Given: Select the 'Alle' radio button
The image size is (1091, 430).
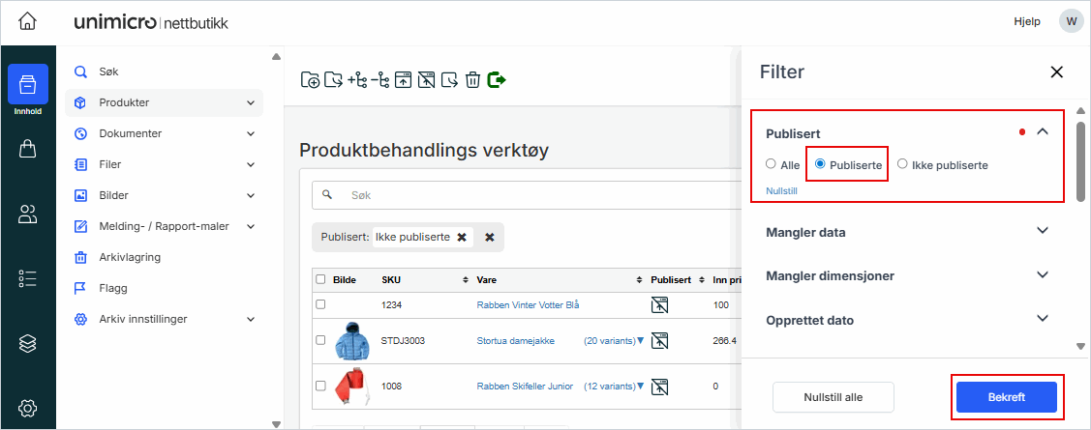Looking at the screenshot, I should point(771,164).
